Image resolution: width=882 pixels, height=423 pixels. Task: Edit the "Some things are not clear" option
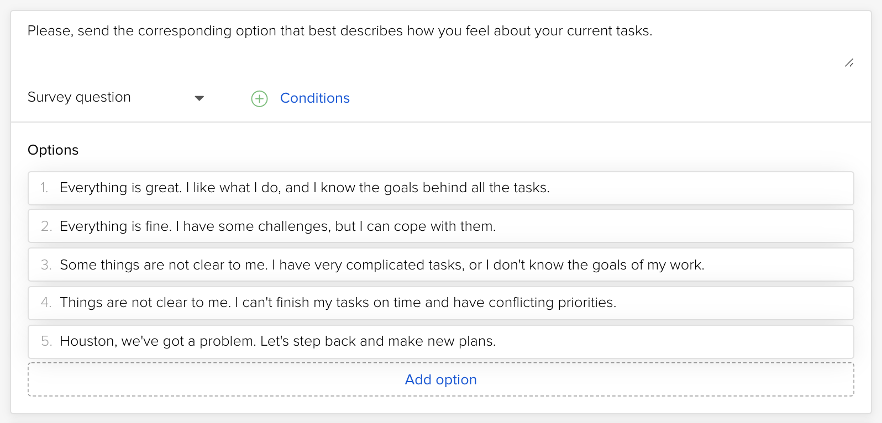tap(382, 265)
